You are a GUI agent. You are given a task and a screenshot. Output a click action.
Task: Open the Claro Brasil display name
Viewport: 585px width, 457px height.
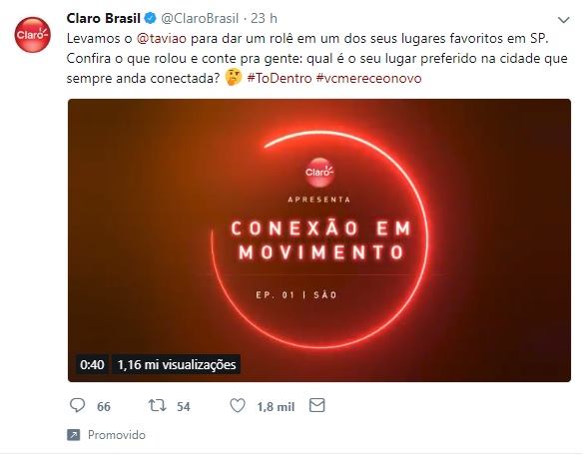(104, 18)
